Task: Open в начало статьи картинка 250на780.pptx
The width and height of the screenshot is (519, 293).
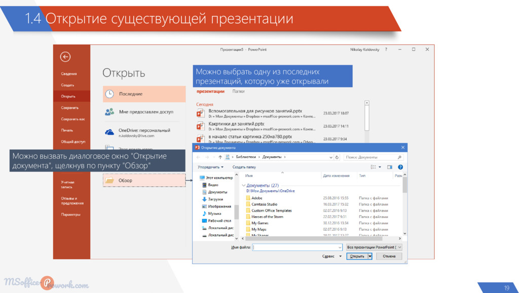Action: tap(272, 139)
